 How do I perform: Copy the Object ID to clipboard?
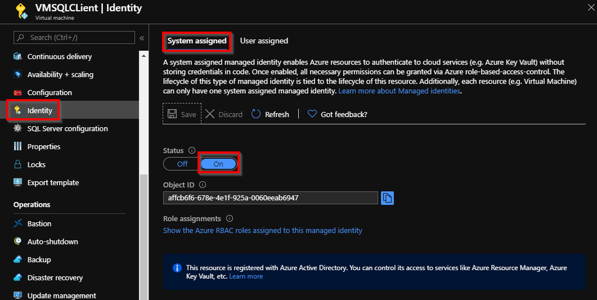(387, 198)
